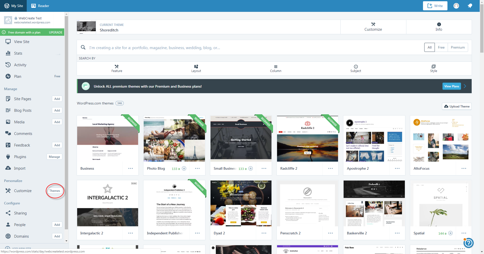Click the WebCreate Test site globe icon
Image resolution: width=484 pixels, height=254 pixels.
8,20
